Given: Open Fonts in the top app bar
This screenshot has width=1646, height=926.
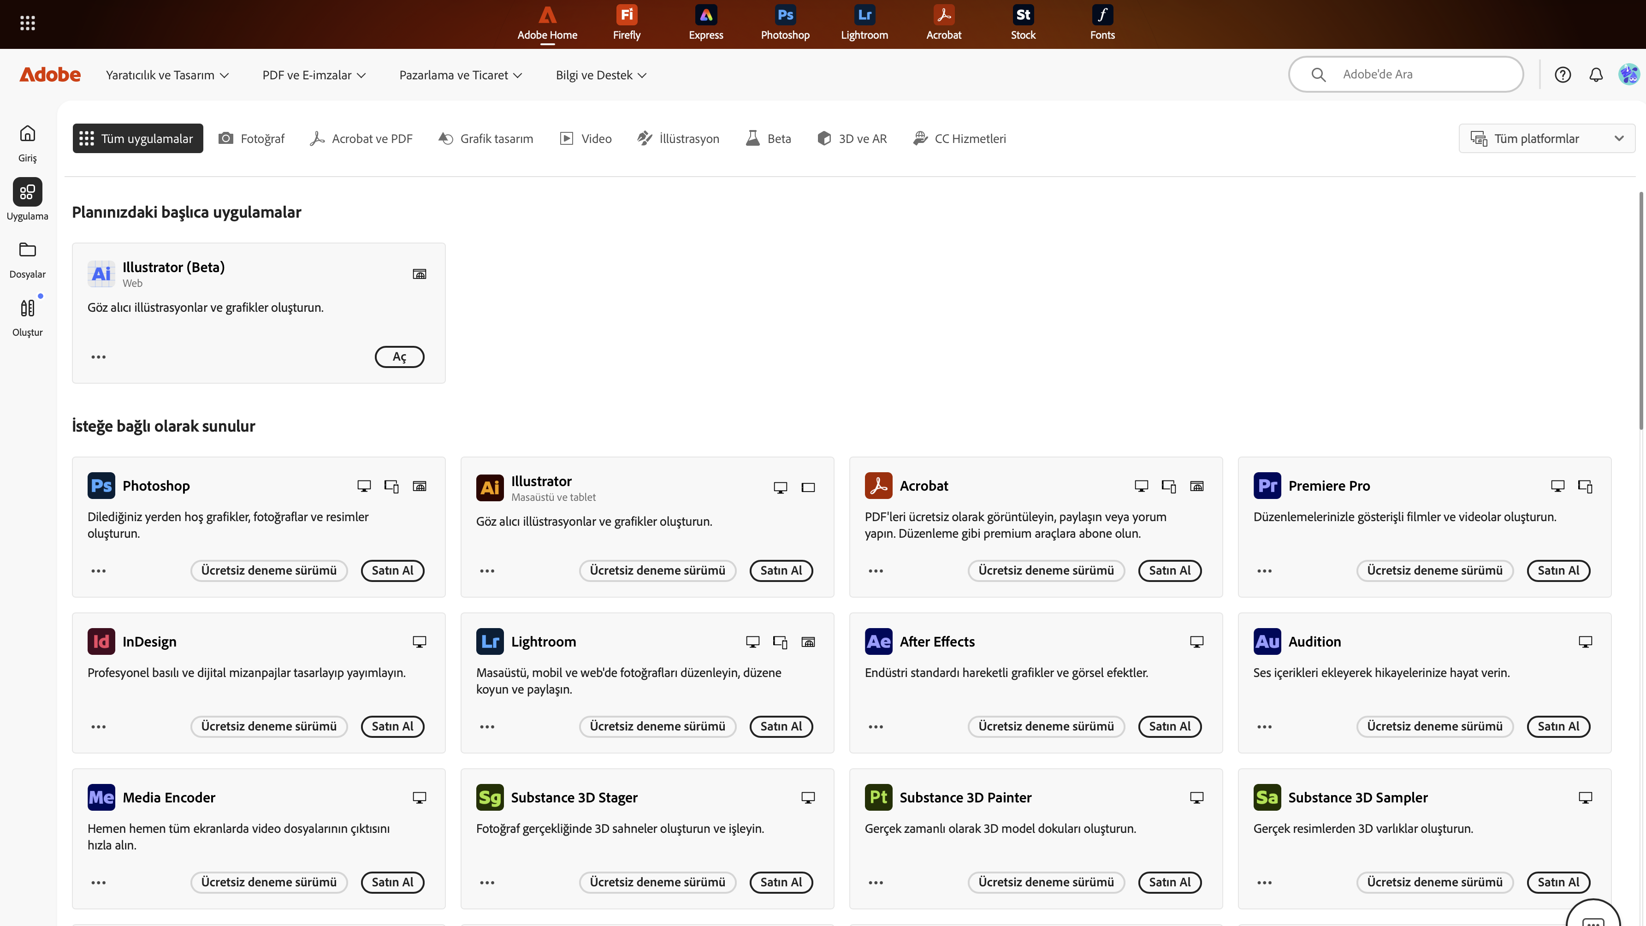Looking at the screenshot, I should 1102,23.
